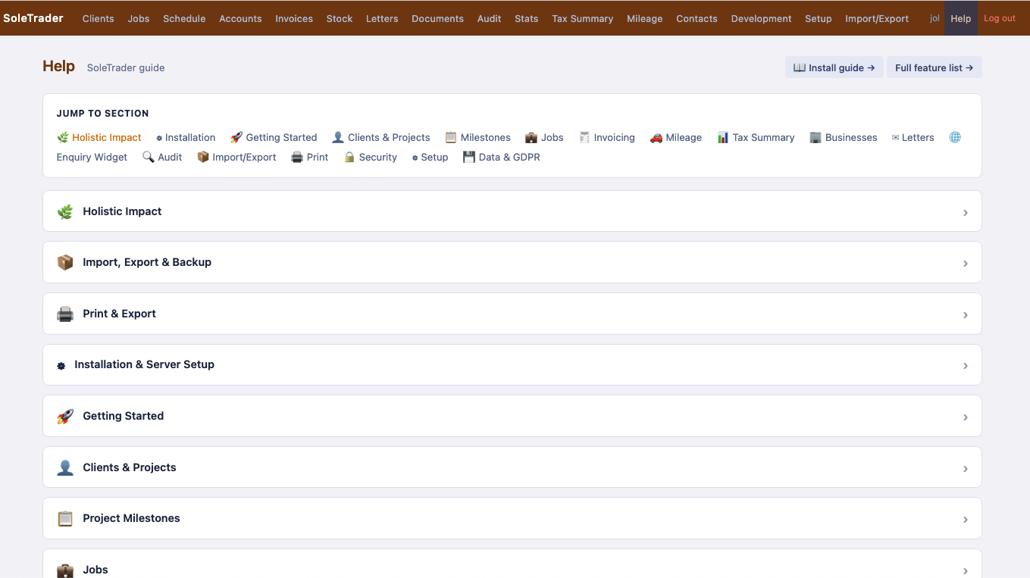Open the Clients menu in the top navigation
Screen dimensions: 1030x578
[98, 18]
